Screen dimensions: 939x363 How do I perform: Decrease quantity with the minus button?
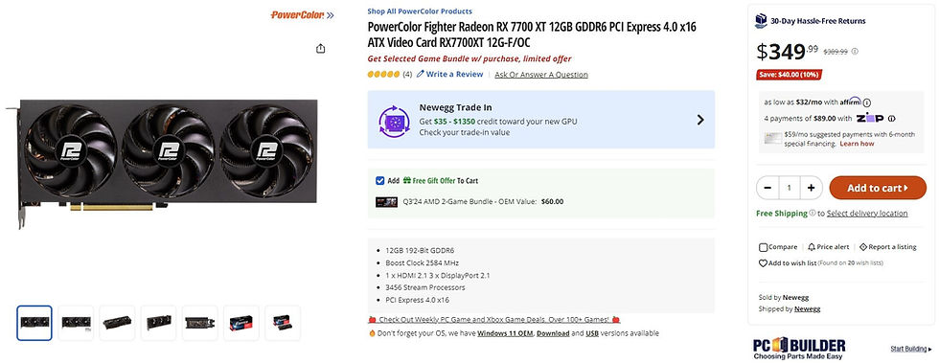767,188
